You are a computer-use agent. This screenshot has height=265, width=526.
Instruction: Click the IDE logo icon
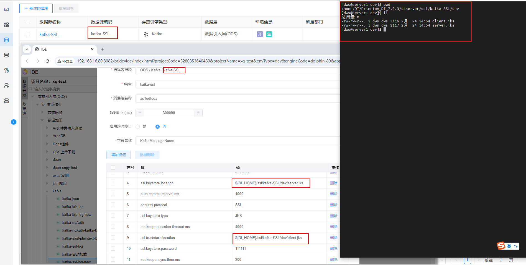25,72
